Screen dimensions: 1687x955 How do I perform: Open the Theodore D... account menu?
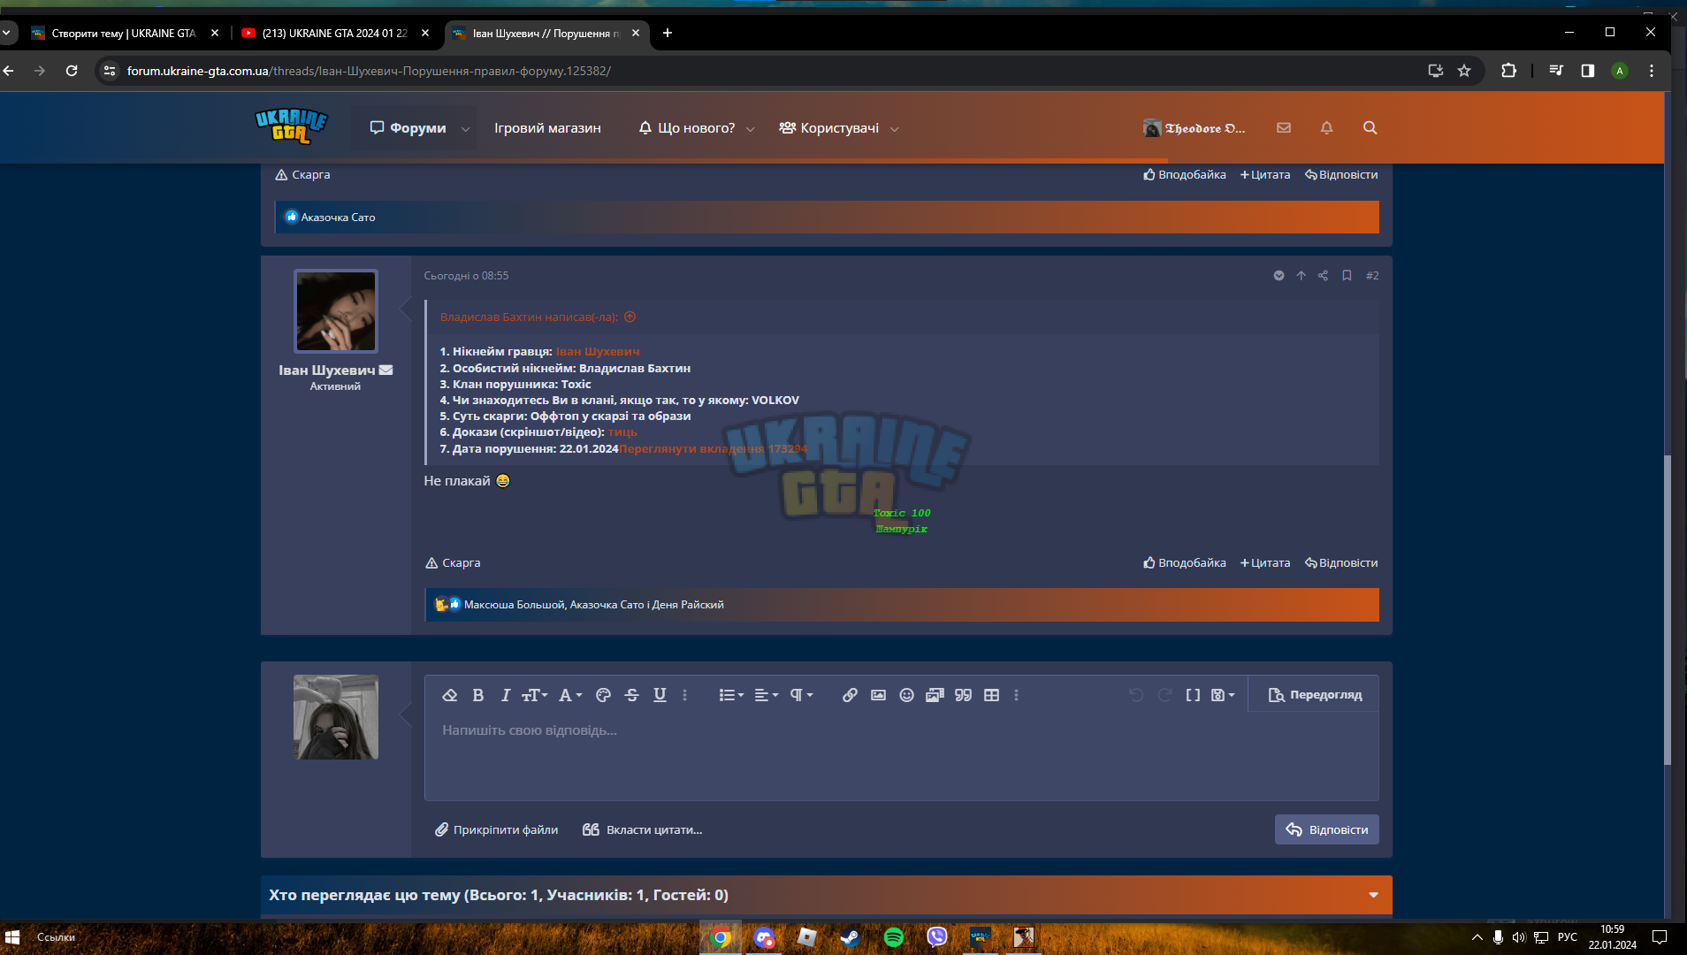coord(1194,128)
